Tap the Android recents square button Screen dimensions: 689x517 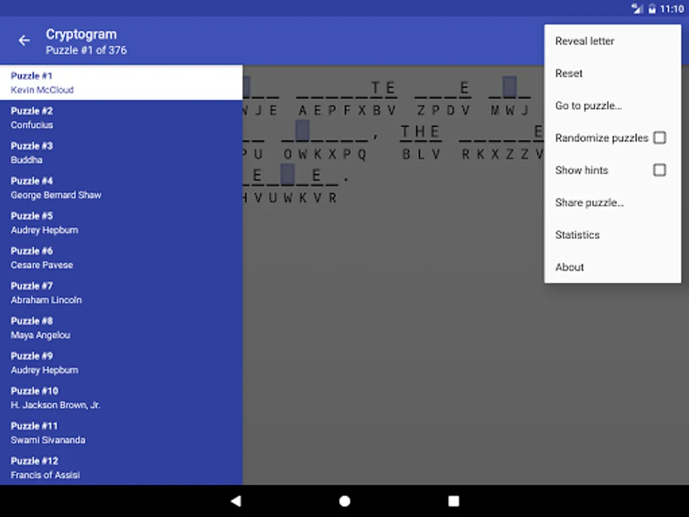point(454,501)
